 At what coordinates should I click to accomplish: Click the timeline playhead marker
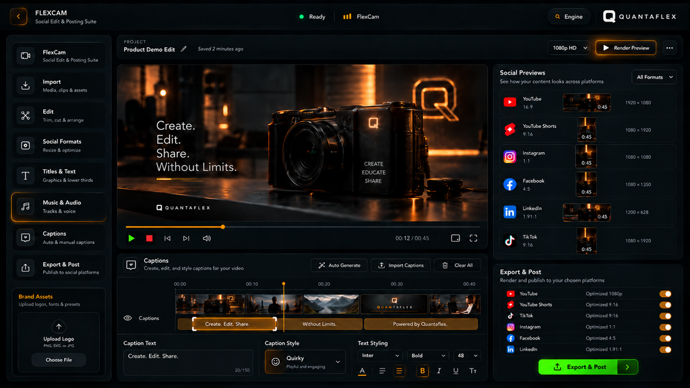[284, 284]
